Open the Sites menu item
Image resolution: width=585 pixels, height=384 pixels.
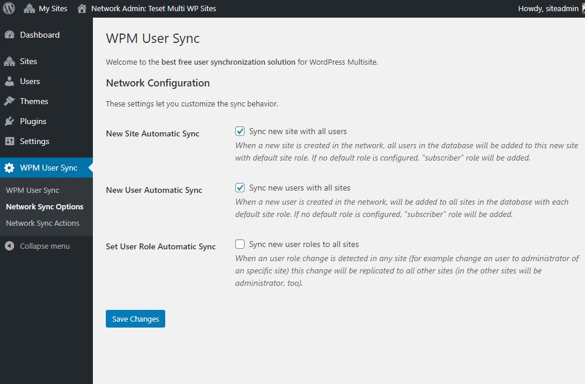pos(46,61)
